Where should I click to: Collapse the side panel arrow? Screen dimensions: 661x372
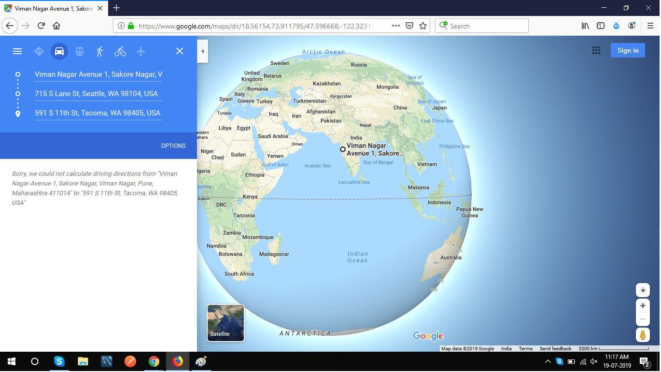tap(203, 51)
